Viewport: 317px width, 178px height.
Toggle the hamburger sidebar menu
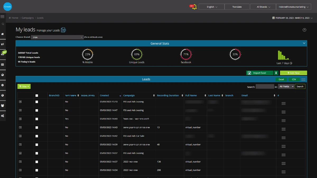point(2,17)
